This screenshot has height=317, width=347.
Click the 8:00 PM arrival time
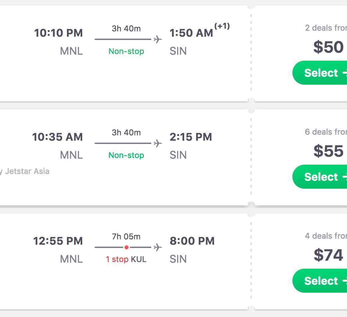[x=192, y=241]
